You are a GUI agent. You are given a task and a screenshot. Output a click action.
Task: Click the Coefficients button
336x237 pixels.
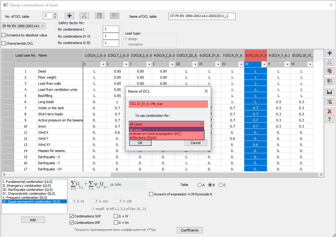click(x=189, y=230)
